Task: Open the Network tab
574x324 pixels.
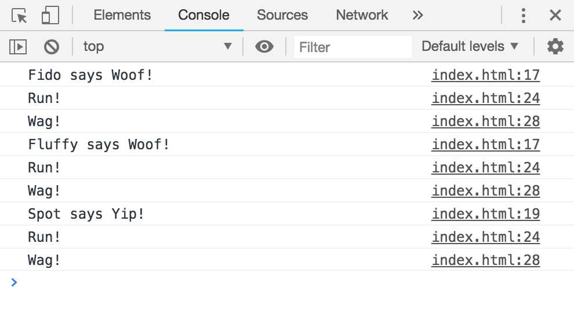Action: point(362,16)
